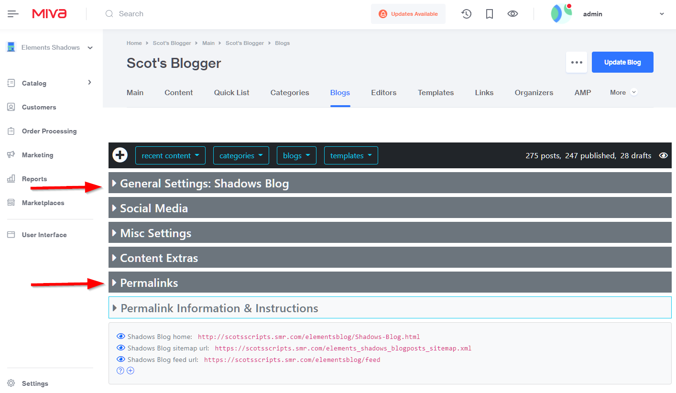Switch to the Categories tab
Viewport: 676px width, 393px height.
(x=289, y=93)
